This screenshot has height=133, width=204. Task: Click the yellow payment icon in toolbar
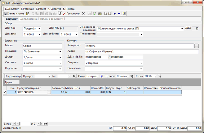(100, 14)
